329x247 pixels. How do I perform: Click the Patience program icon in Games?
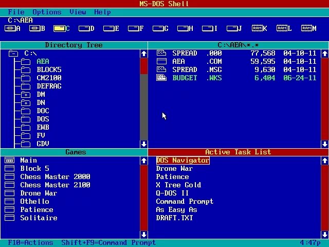coord(9,209)
